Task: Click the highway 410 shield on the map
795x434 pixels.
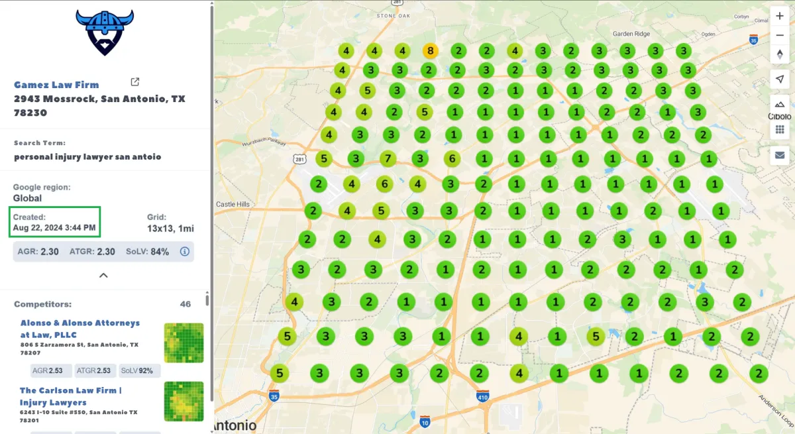Action: pyautogui.click(x=483, y=396)
